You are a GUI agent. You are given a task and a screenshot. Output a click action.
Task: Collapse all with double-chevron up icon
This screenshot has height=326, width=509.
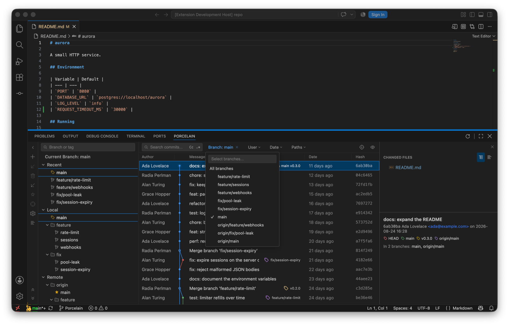[33, 290]
